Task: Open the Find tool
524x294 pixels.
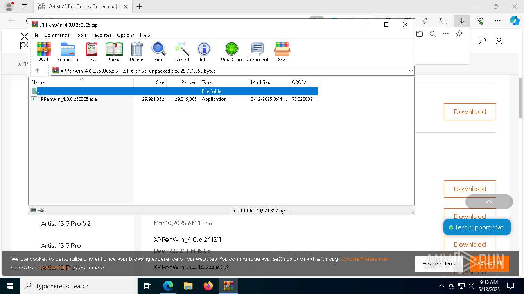Action: pyautogui.click(x=159, y=52)
